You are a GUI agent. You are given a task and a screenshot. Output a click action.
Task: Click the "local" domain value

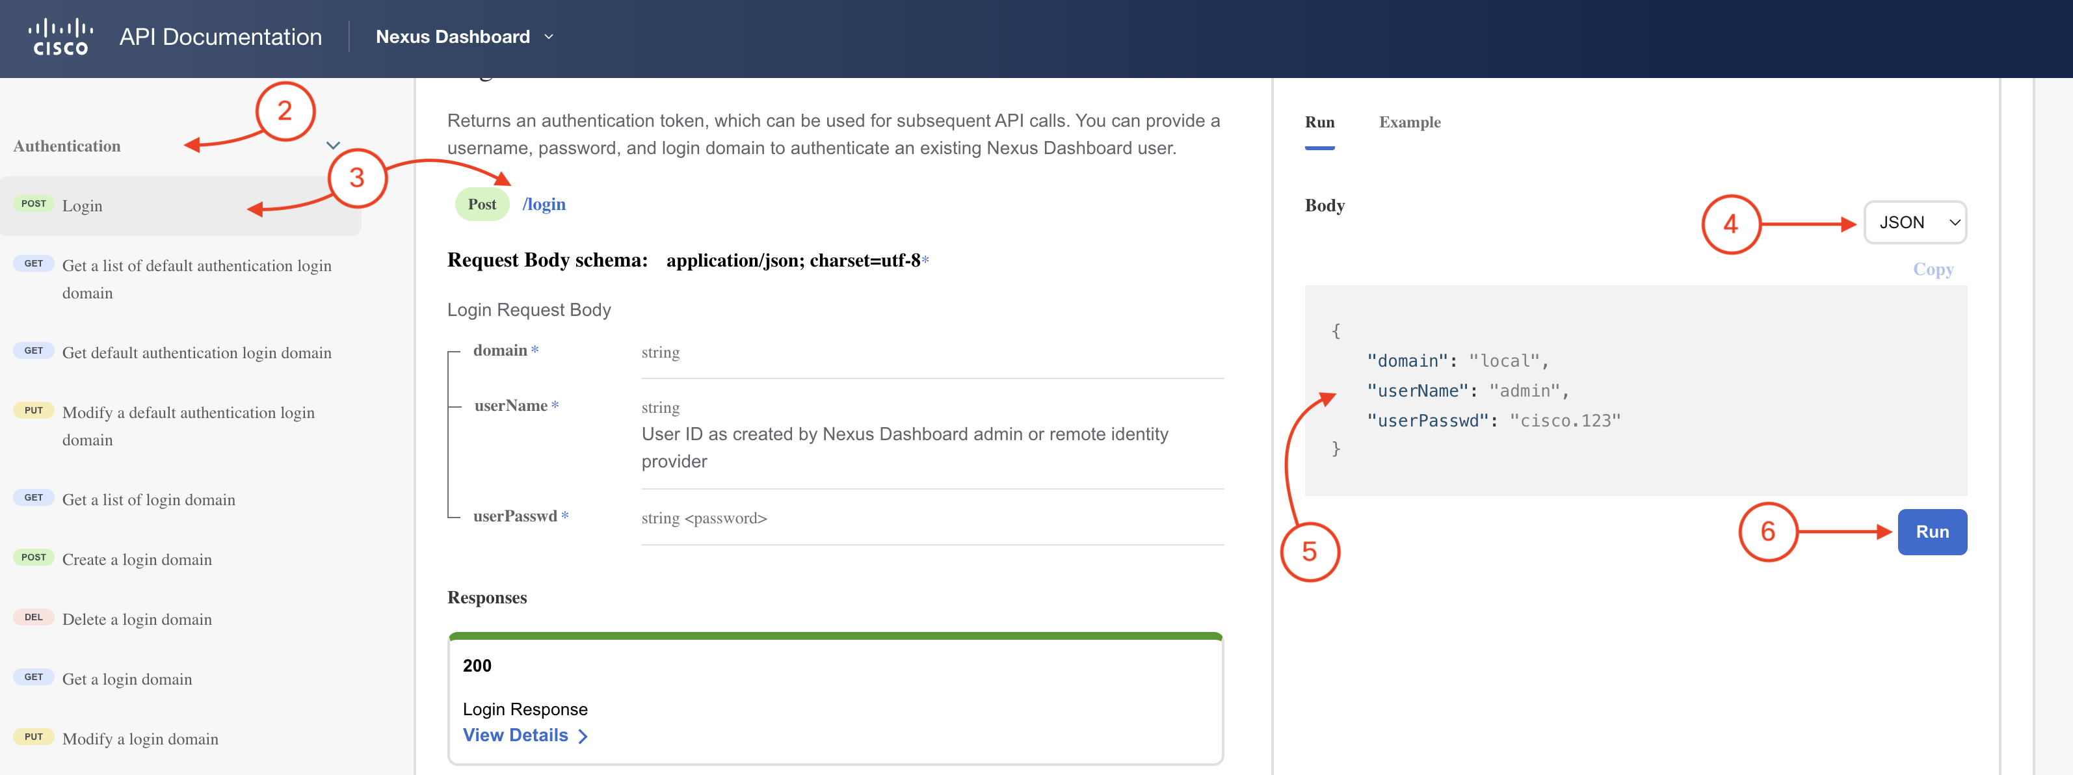[1504, 361]
